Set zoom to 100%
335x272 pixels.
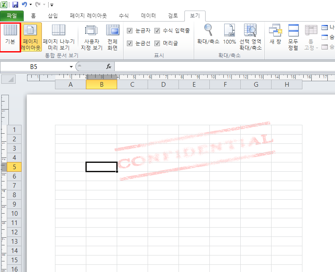tap(229, 34)
